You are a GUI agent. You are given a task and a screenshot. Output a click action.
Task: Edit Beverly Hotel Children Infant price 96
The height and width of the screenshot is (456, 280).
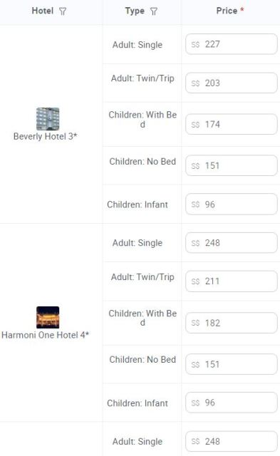[232, 204]
